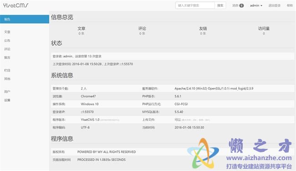Click the 'Windows 10' operating system value

pyautogui.click(x=90, y=104)
